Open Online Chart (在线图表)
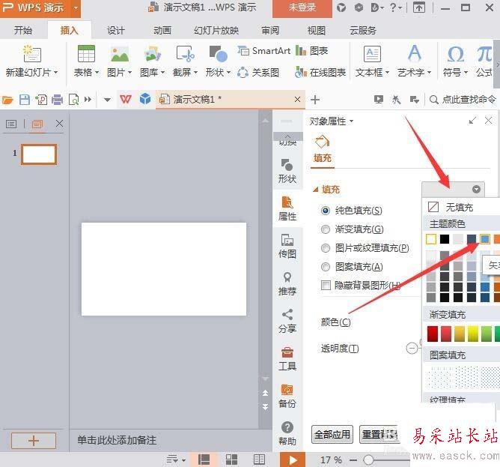This screenshot has width=500, height=467. click(320, 73)
